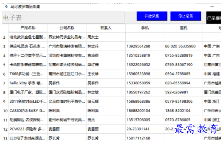The height and width of the screenshot is (141, 221).
Task: Select cell 厦门电子厂家, 塑胶...
Action: point(28,92)
